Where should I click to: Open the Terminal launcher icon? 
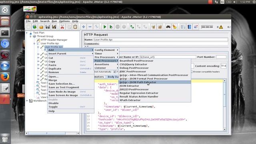5,32
